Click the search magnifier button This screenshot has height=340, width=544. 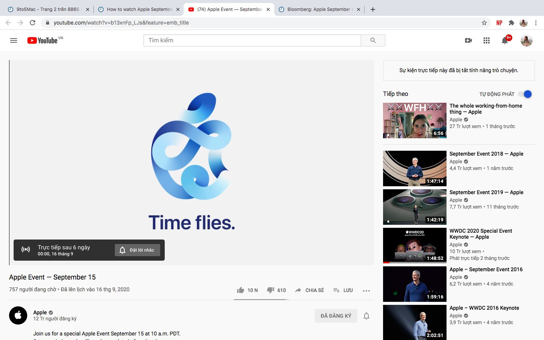pyautogui.click(x=373, y=40)
